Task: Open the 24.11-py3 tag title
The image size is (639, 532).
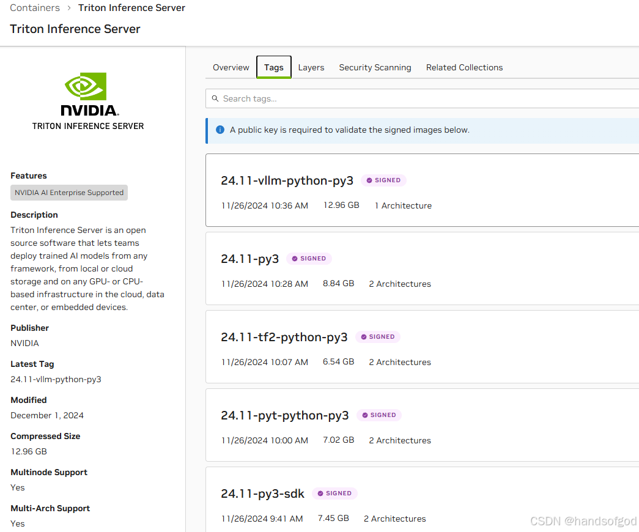Action: [250, 259]
